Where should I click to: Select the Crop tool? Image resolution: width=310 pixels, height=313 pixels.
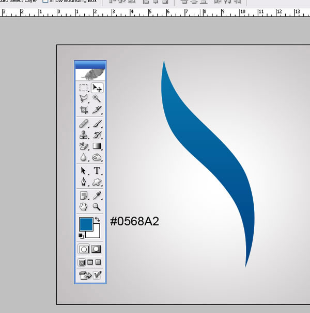point(83,110)
